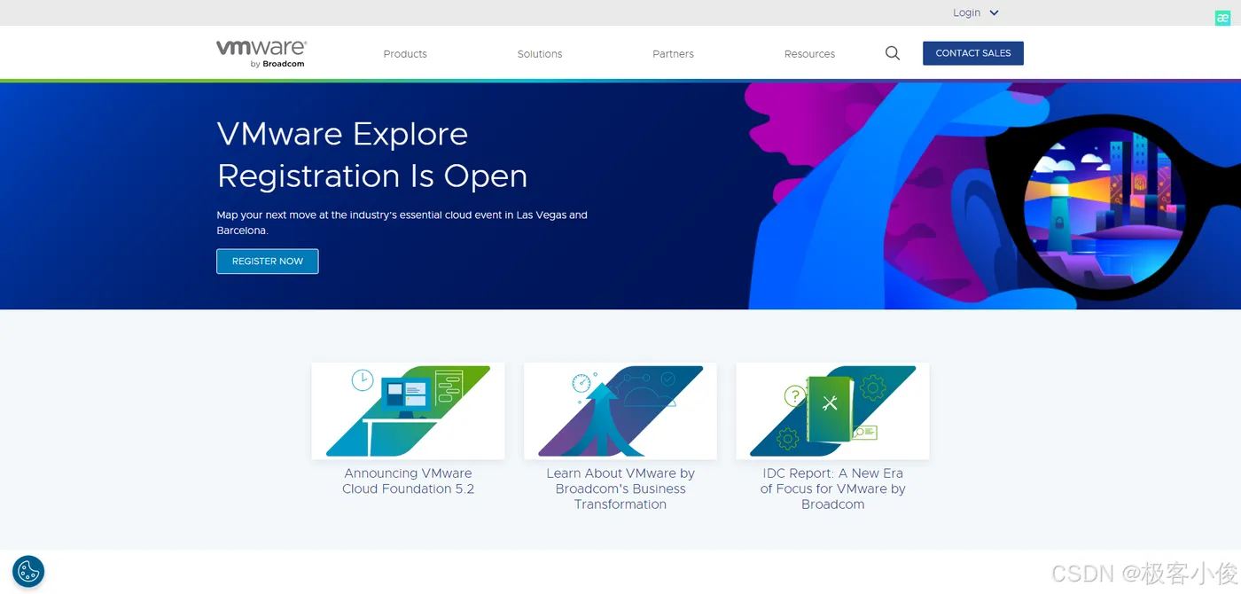Open the Solutions menu

pos(540,54)
